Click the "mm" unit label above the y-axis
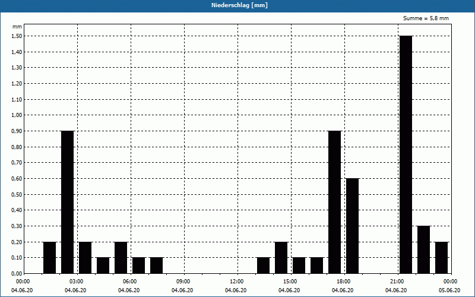 pyautogui.click(x=17, y=27)
